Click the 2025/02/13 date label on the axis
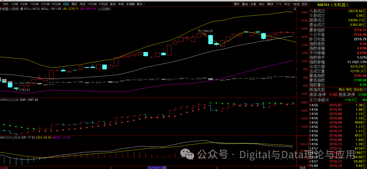Image resolution: width=367 pixels, height=169 pixels. click(157, 168)
